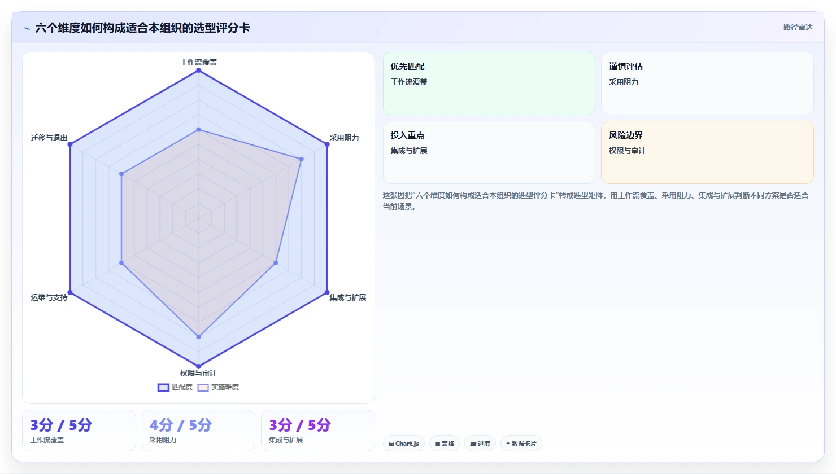This screenshot has width=836, height=474.
Task: Open the 优先匹配 card
Action: 489,84
